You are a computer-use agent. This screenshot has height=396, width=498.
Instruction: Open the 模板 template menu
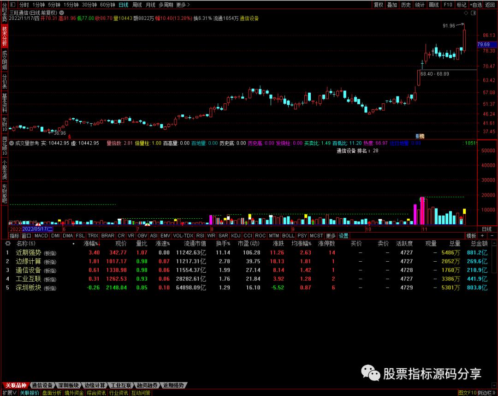pos(471,236)
